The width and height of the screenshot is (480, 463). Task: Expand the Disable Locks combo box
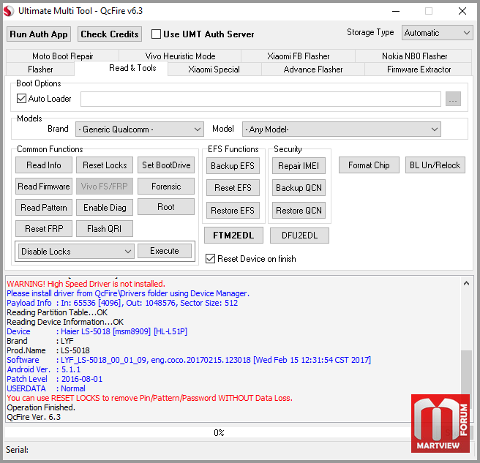76,251
